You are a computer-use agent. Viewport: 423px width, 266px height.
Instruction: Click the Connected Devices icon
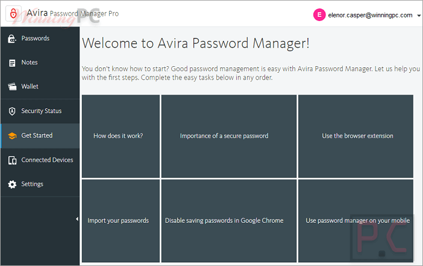(x=12, y=160)
